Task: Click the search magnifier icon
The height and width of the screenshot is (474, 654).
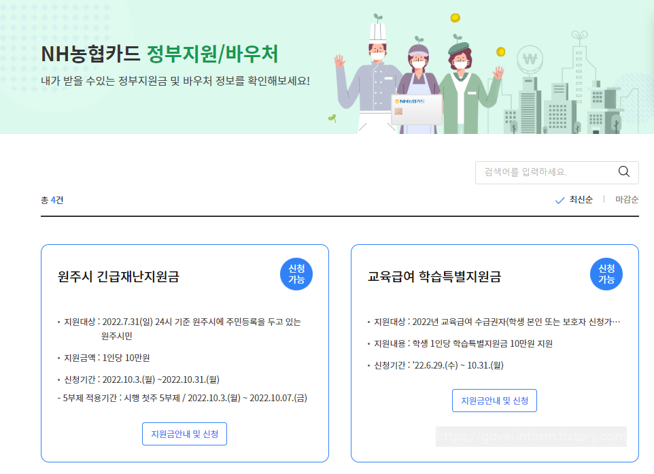Action: [623, 171]
